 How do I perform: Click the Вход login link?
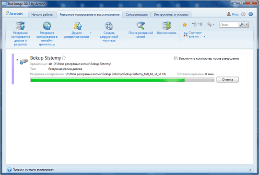tap(233, 14)
